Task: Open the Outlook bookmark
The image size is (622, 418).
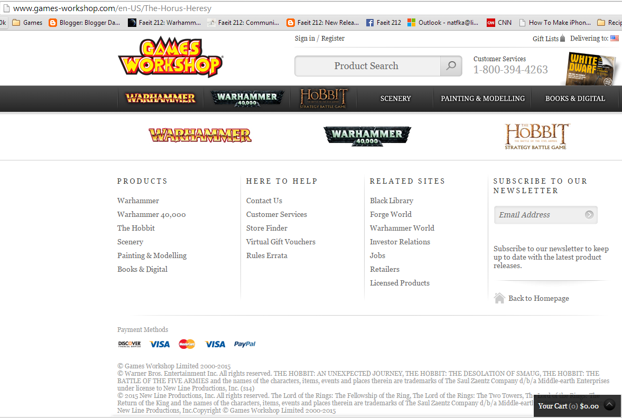Action: pos(443,23)
